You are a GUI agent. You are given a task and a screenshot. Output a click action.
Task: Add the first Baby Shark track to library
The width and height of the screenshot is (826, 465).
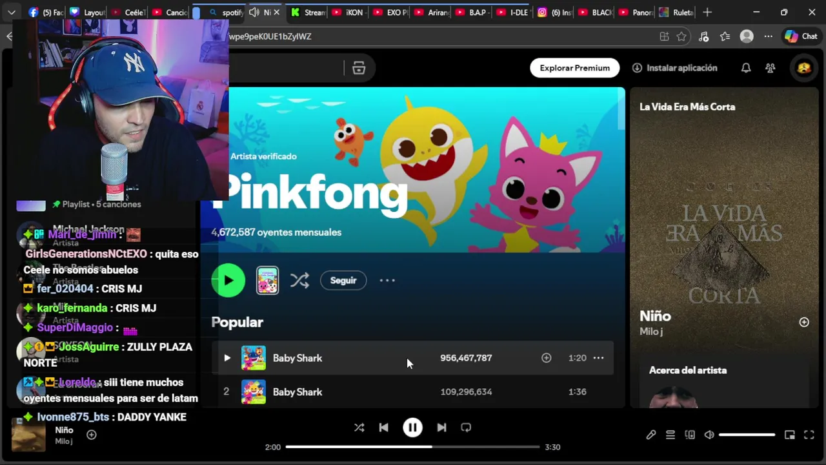click(x=547, y=358)
